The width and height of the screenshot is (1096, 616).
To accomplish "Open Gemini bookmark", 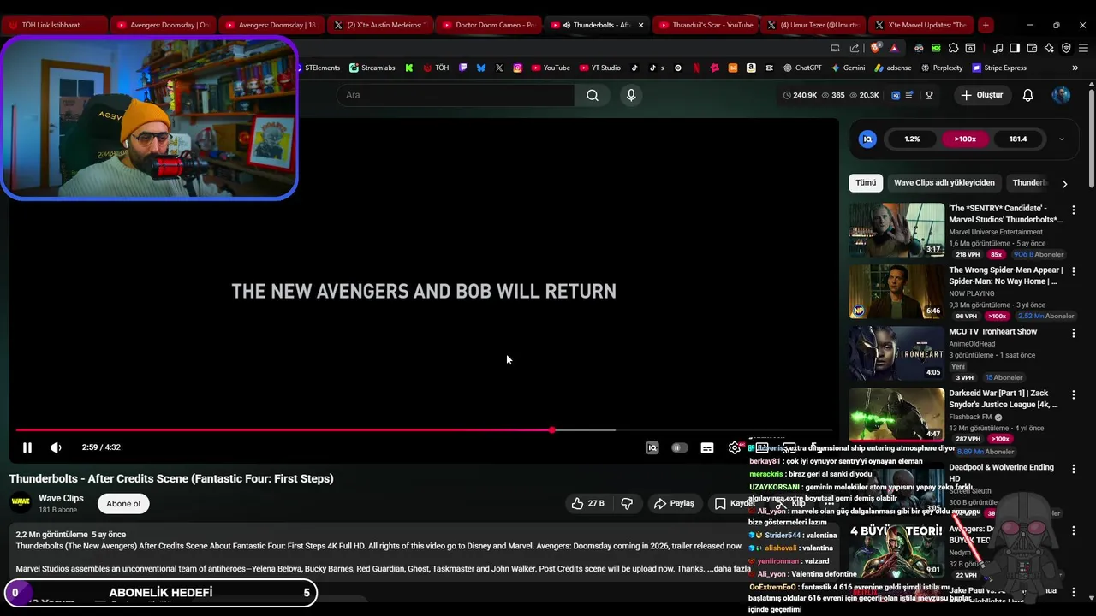I will coord(848,68).
